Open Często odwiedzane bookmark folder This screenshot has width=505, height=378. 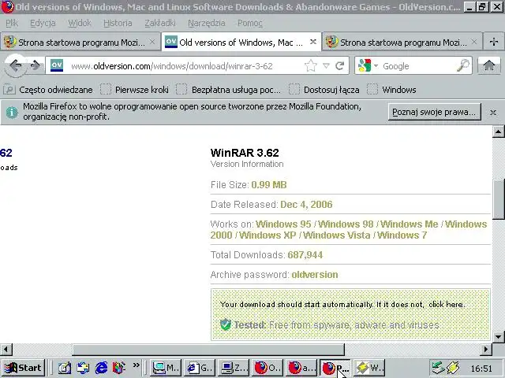[x=48, y=90]
